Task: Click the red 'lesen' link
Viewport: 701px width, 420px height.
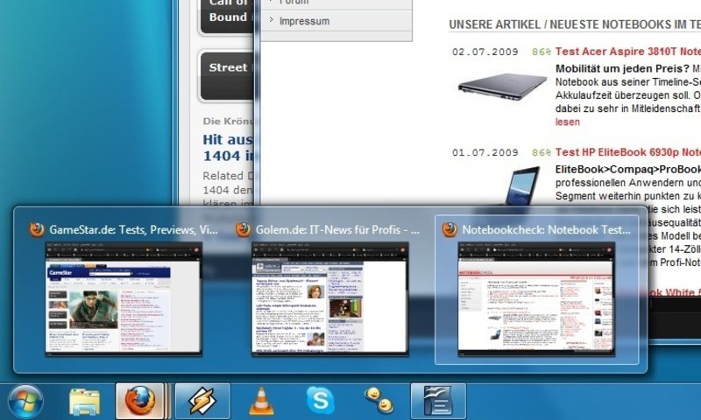Action: point(567,122)
